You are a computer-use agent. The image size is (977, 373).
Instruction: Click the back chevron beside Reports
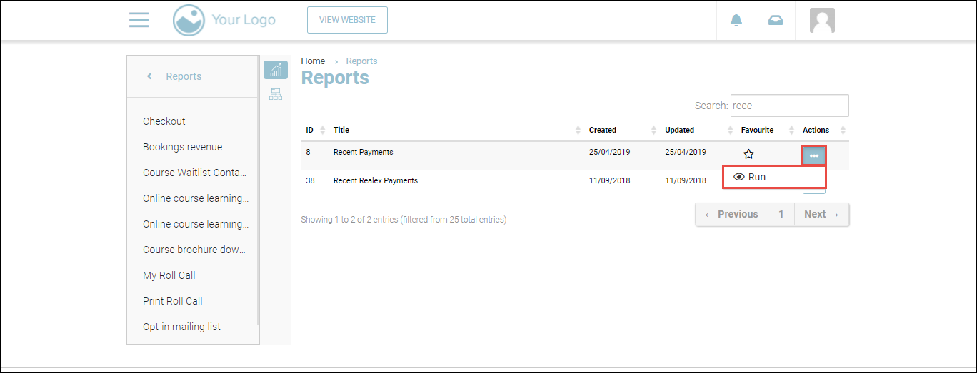pos(149,76)
